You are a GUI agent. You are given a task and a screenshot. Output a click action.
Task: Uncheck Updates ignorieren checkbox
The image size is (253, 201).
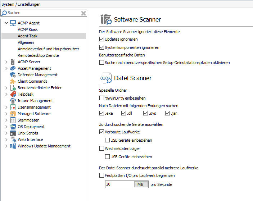101,39
